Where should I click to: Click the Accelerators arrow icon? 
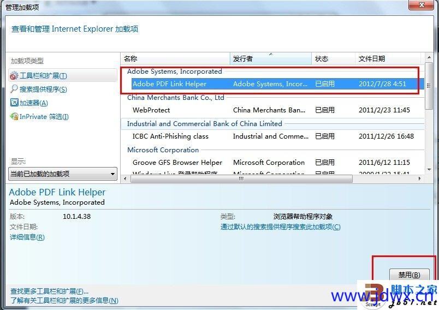(x=14, y=103)
